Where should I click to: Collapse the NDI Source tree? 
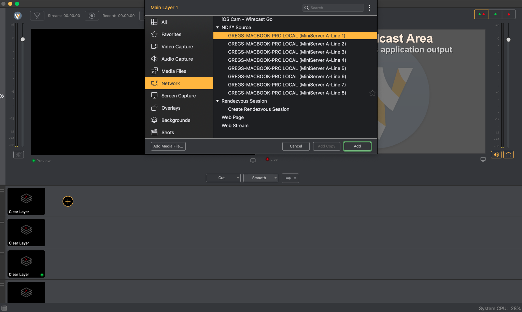pyautogui.click(x=217, y=27)
